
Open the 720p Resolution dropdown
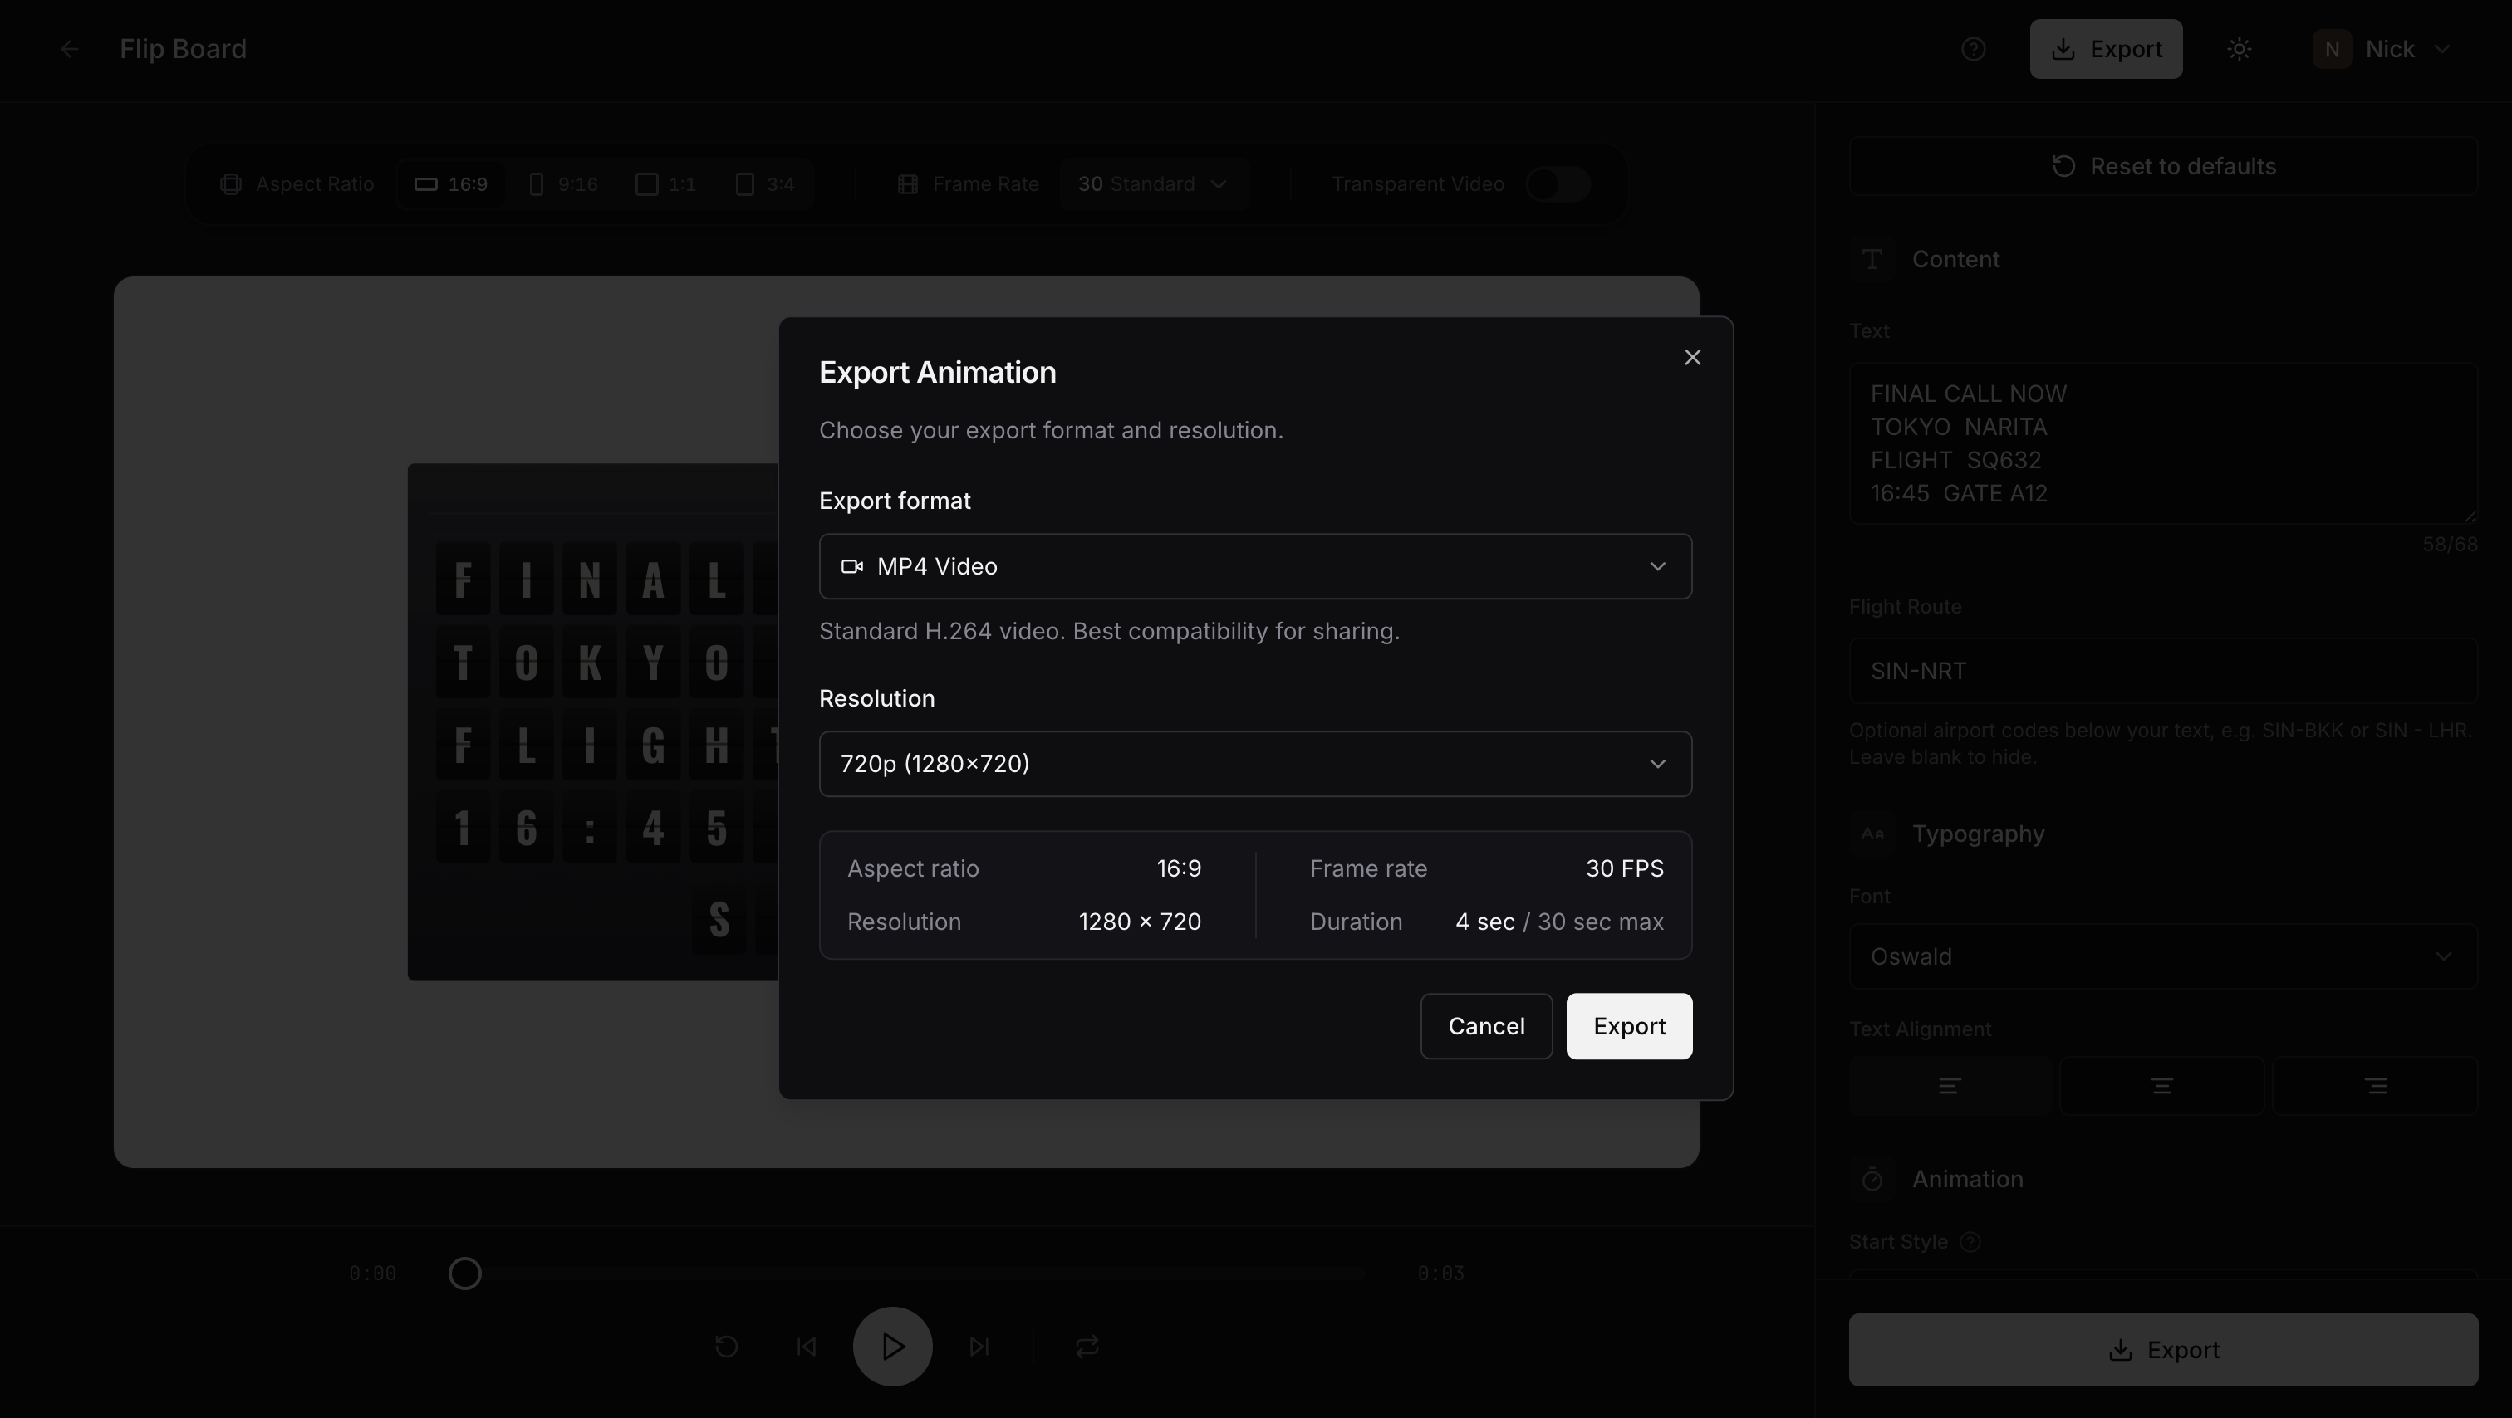point(1255,764)
